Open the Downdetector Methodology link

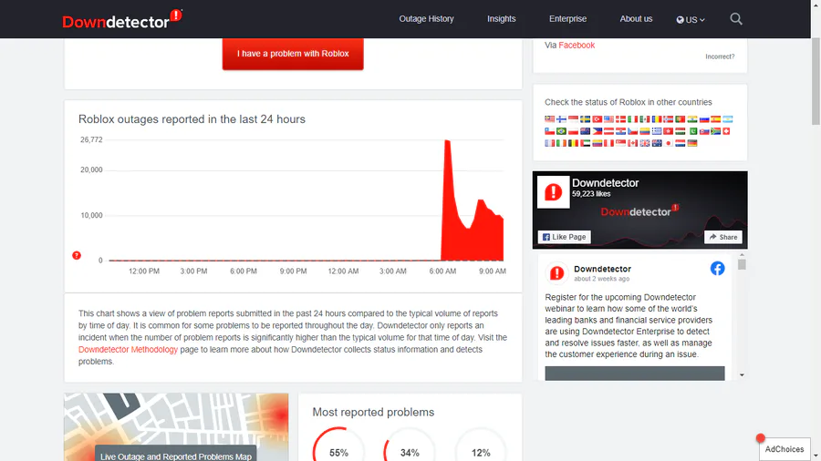[x=128, y=349]
